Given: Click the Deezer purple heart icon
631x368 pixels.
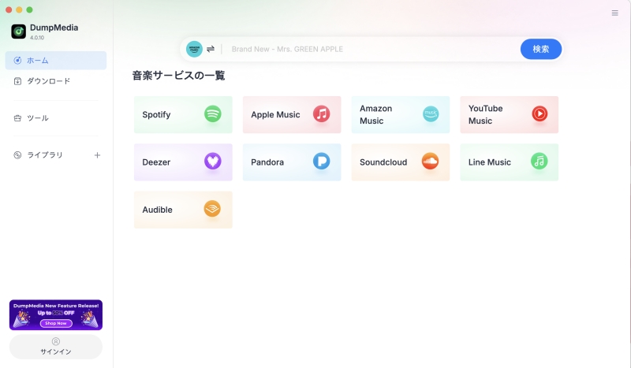Looking at the screenshot, I should pos(212,162).
